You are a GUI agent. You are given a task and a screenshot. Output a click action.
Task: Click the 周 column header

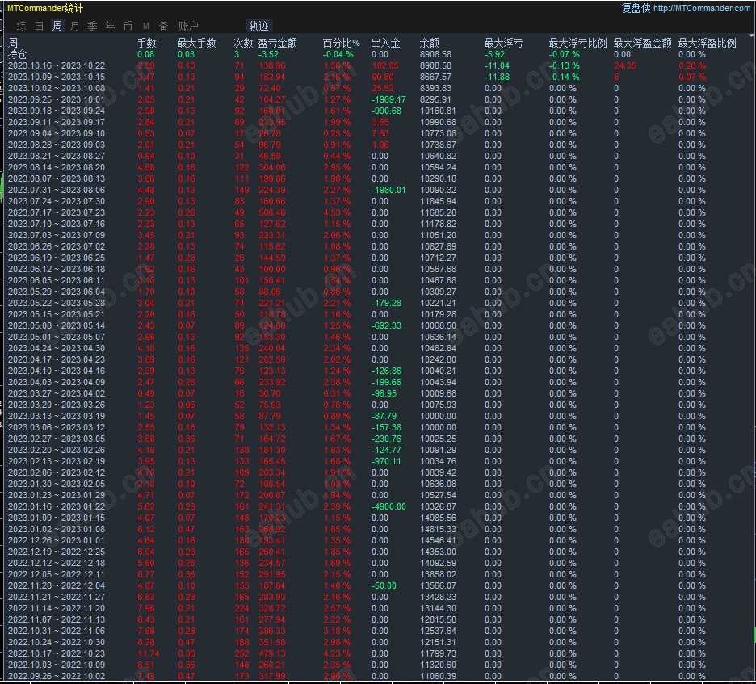click(13, 43)
